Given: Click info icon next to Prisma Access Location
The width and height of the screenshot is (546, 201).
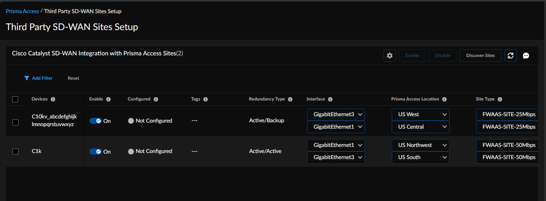Looking at the screenshot, I should pyautogui.click(x=444, y=99).
